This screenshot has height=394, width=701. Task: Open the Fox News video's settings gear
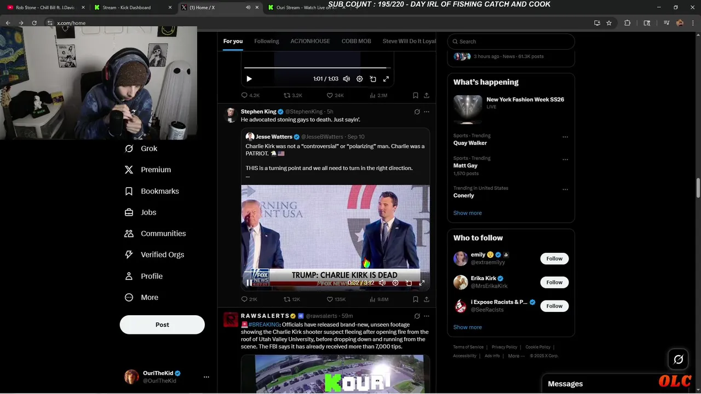395,283
